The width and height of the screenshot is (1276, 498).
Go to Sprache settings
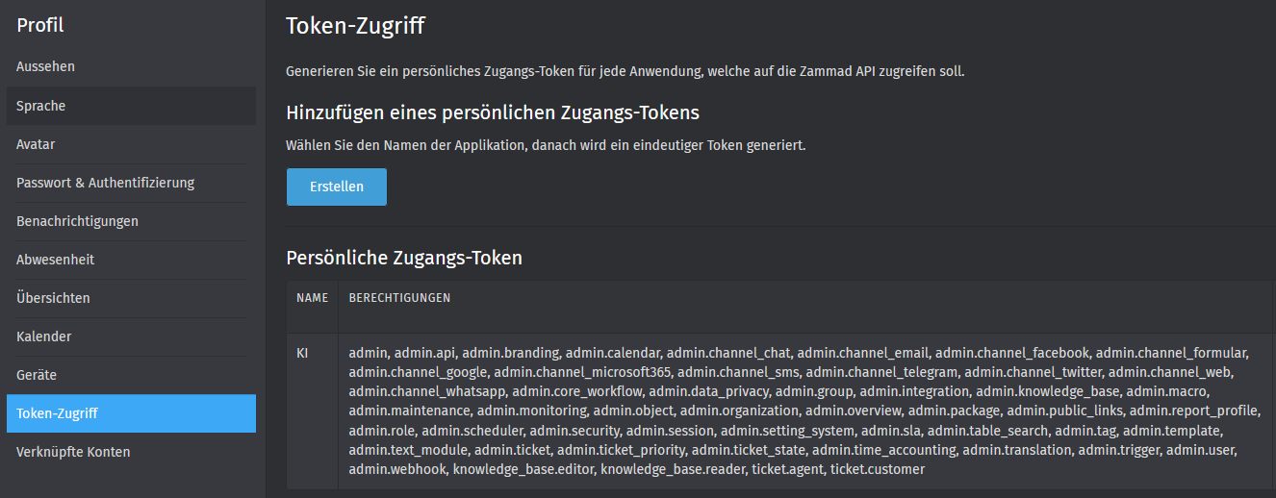click(41, 106)
